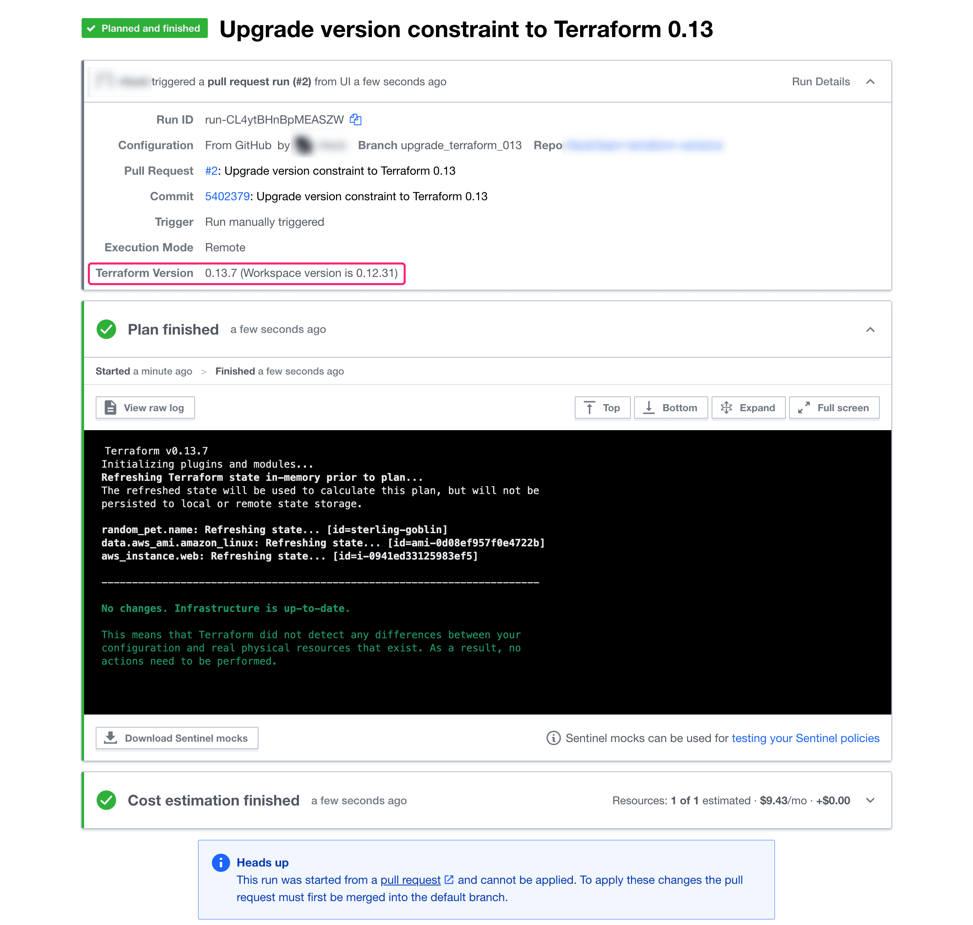Click the Plan finished heading

coord(173,329)
